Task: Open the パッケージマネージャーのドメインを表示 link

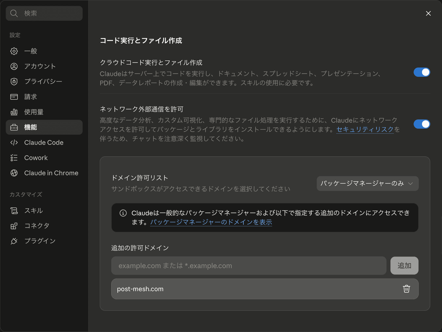Action: (x=211, y=222)
